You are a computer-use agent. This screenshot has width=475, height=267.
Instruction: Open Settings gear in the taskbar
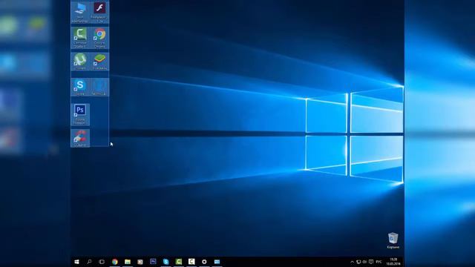click(x=204, y=262)
